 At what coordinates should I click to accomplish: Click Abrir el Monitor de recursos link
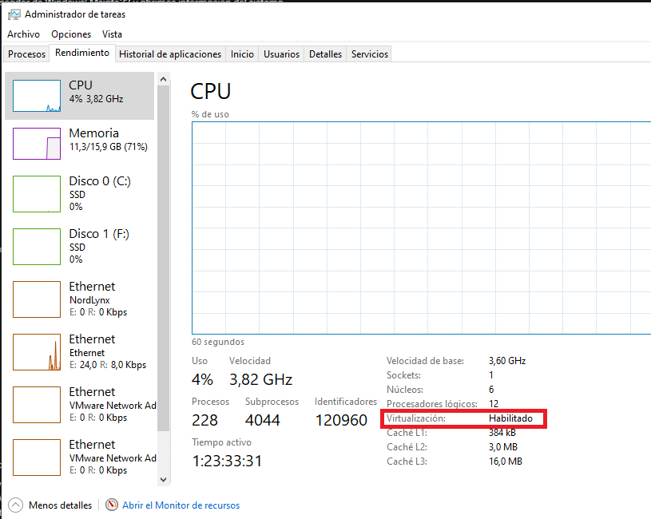(x=181, y=505)
